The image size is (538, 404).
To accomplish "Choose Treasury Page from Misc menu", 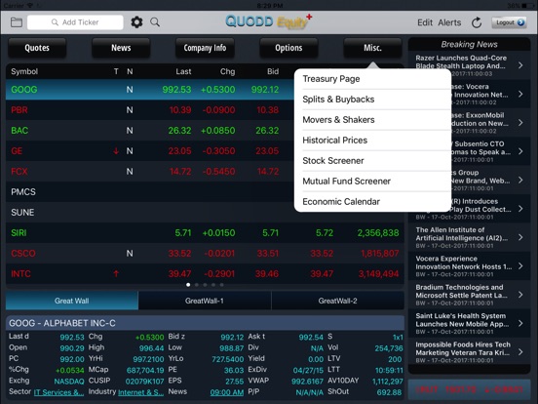I will [372, 79].
